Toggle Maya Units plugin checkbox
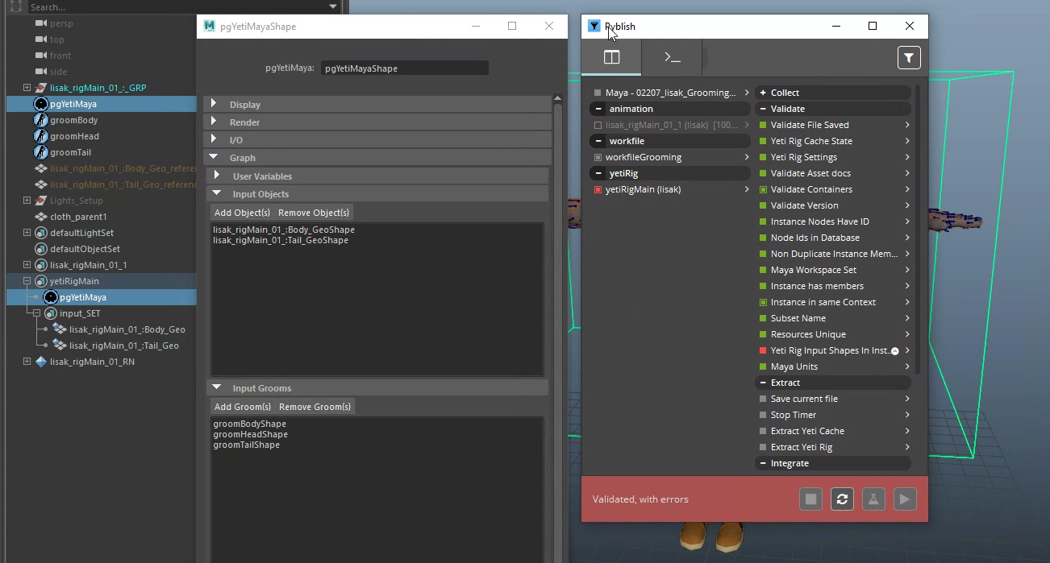This screenshot has width=1050, height=563. click(763, 366)
